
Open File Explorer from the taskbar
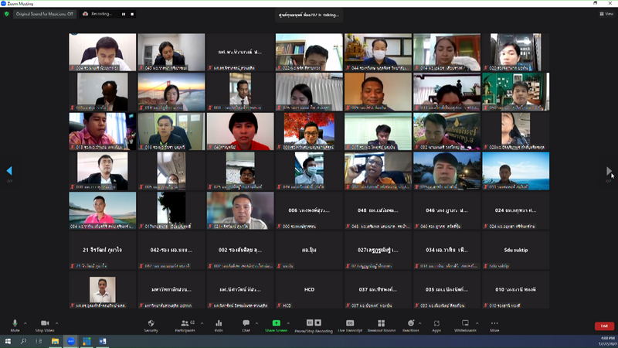tap(55, 341)
